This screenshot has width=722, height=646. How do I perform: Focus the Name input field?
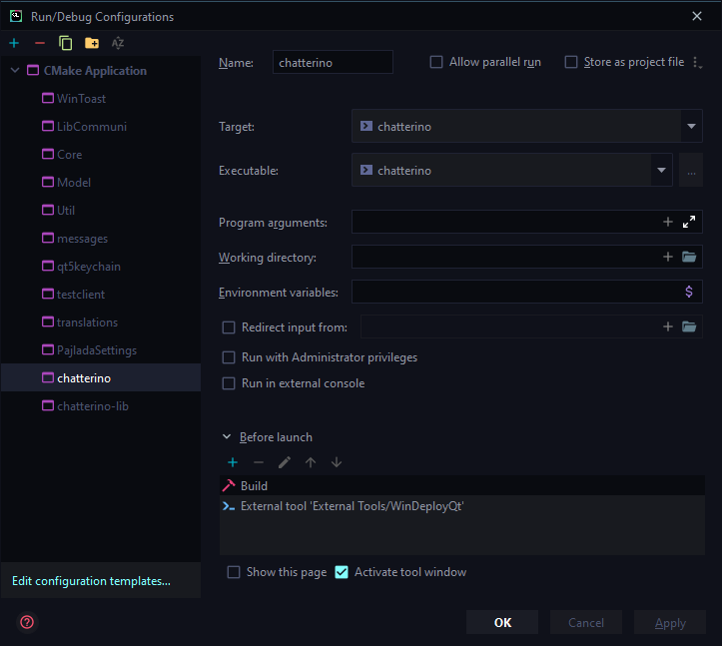tap(333, 62)
